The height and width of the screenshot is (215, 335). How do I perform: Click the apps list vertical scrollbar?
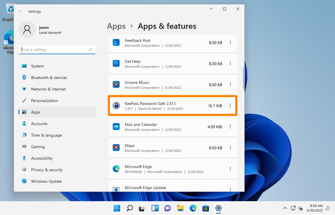[244, 78]
